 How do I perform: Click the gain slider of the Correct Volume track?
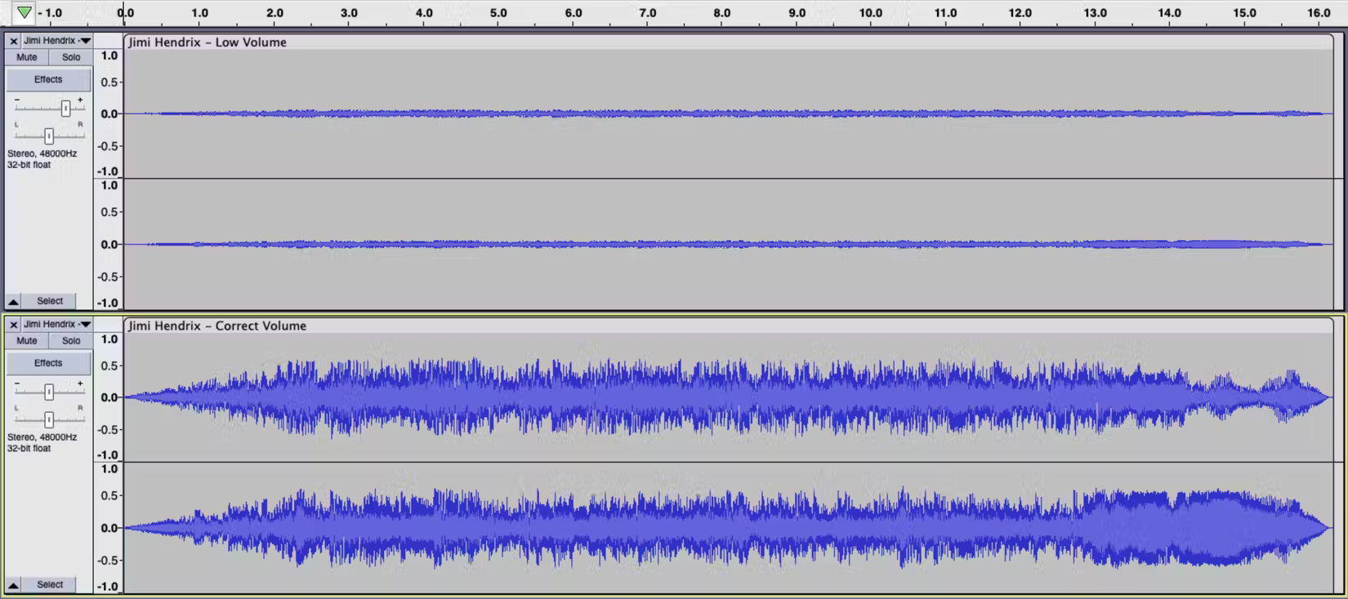(x=50, y=393)
